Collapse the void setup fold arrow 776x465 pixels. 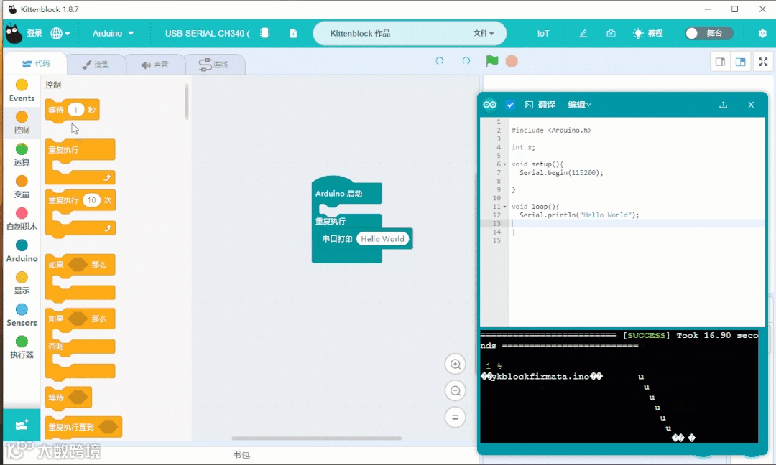tap(505, 164)
